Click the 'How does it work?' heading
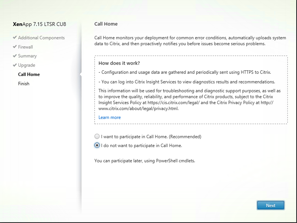 [x=119, y=63]
